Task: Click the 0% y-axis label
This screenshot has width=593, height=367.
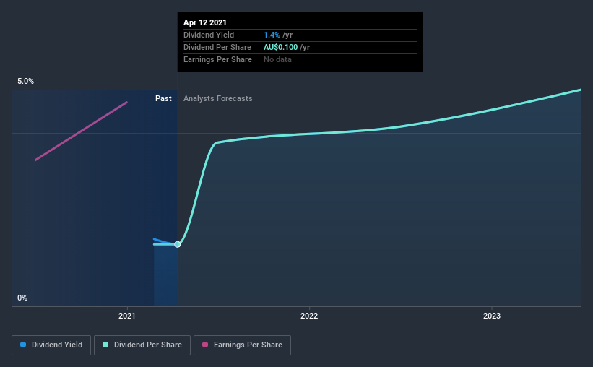Action: (22, 298)
